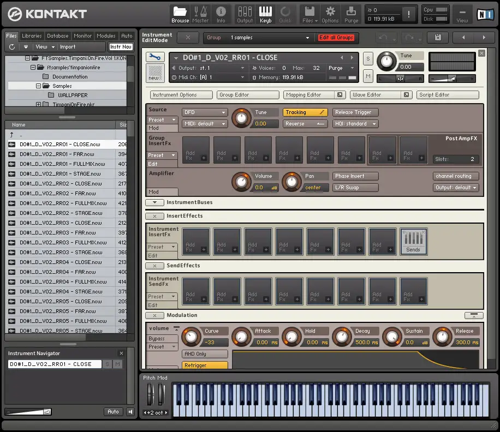Open the View minimize icon

pyautogui.click(x=462, y=14)
